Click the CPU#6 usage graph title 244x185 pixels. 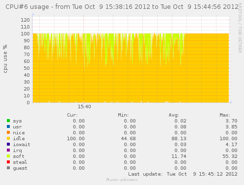tap(122, 7)
